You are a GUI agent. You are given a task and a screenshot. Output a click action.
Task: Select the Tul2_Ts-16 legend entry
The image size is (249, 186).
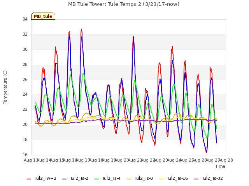point(174,178)
